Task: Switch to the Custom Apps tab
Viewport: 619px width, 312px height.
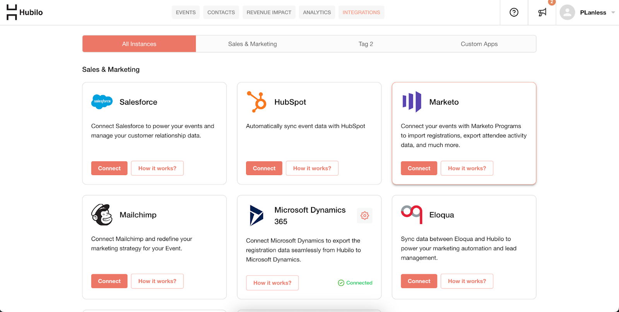Action: tap(479, 44)
